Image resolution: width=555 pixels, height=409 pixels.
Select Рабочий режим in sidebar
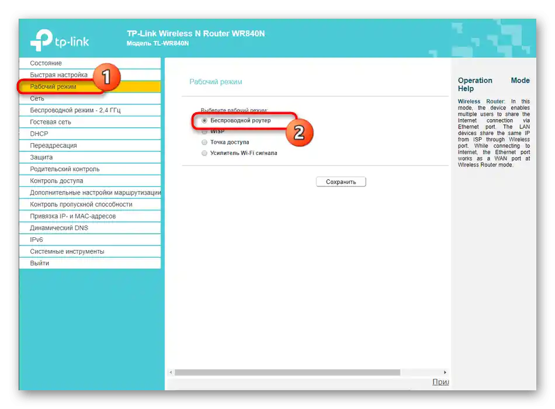click(x=90, y=86)
